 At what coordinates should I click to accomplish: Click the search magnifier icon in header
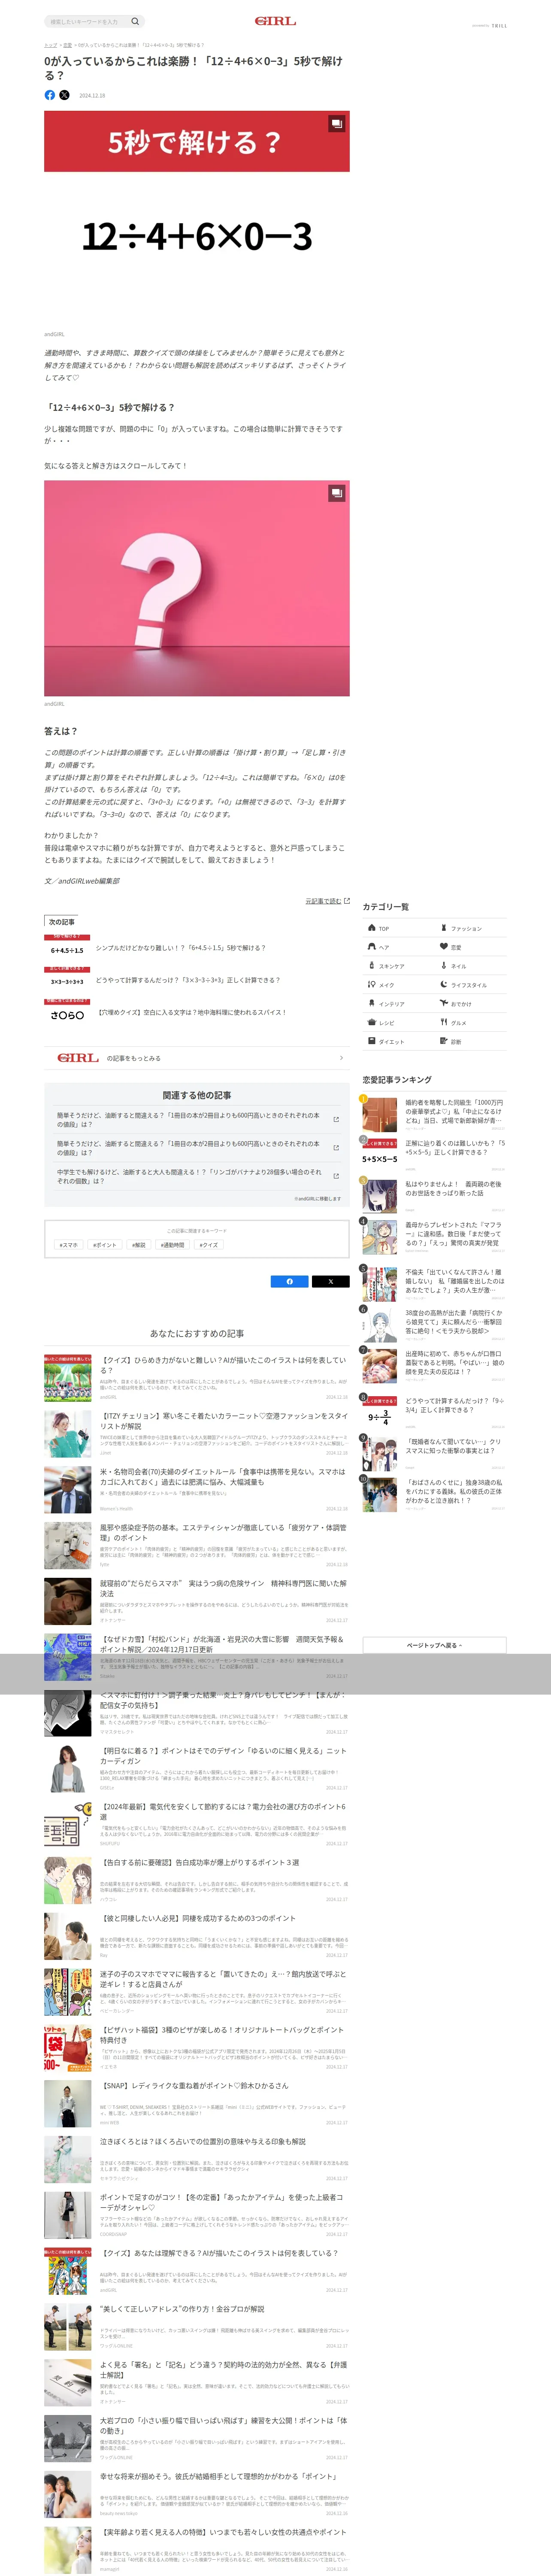(135, 21)
